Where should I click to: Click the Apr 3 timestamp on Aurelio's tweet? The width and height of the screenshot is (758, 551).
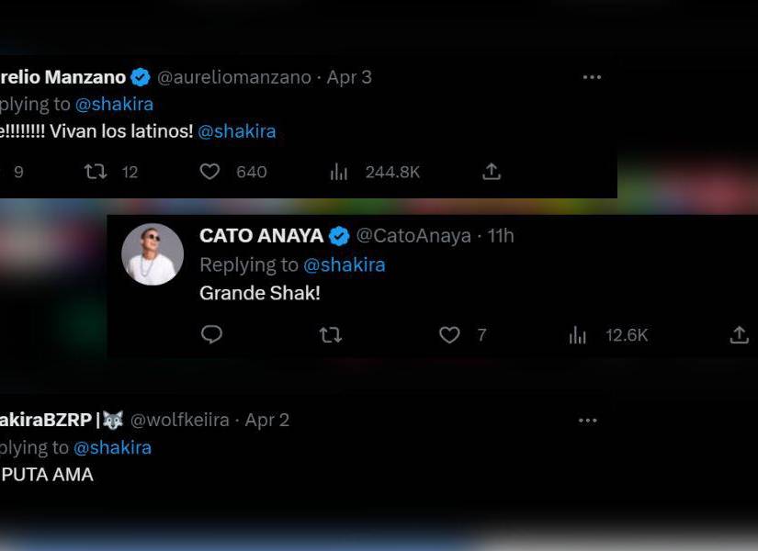click(349, 77)
